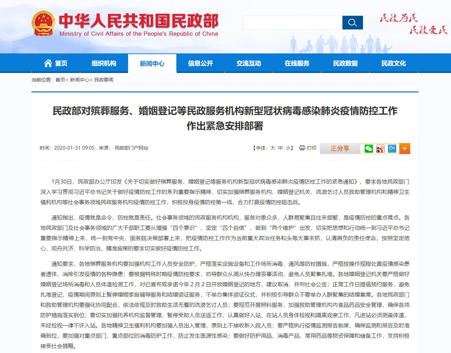Click the 当前位置 breadcrumb label
Image resolution: width=451 pixels, height=353 pixels.
(43, 80)
